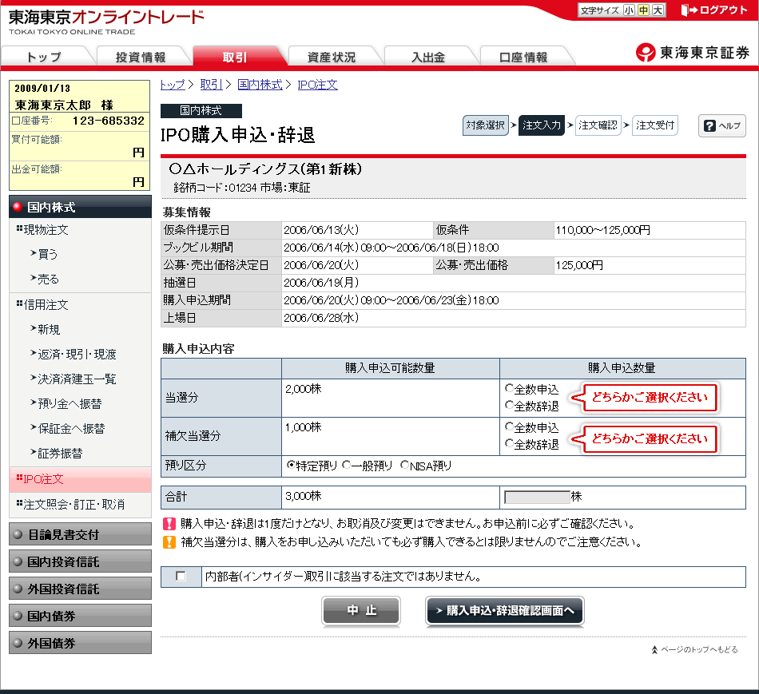The image size is (759, 694).
Task: Follow the トップ breadcrumb link
Action: pyautogui.click(x=173, y=85)
